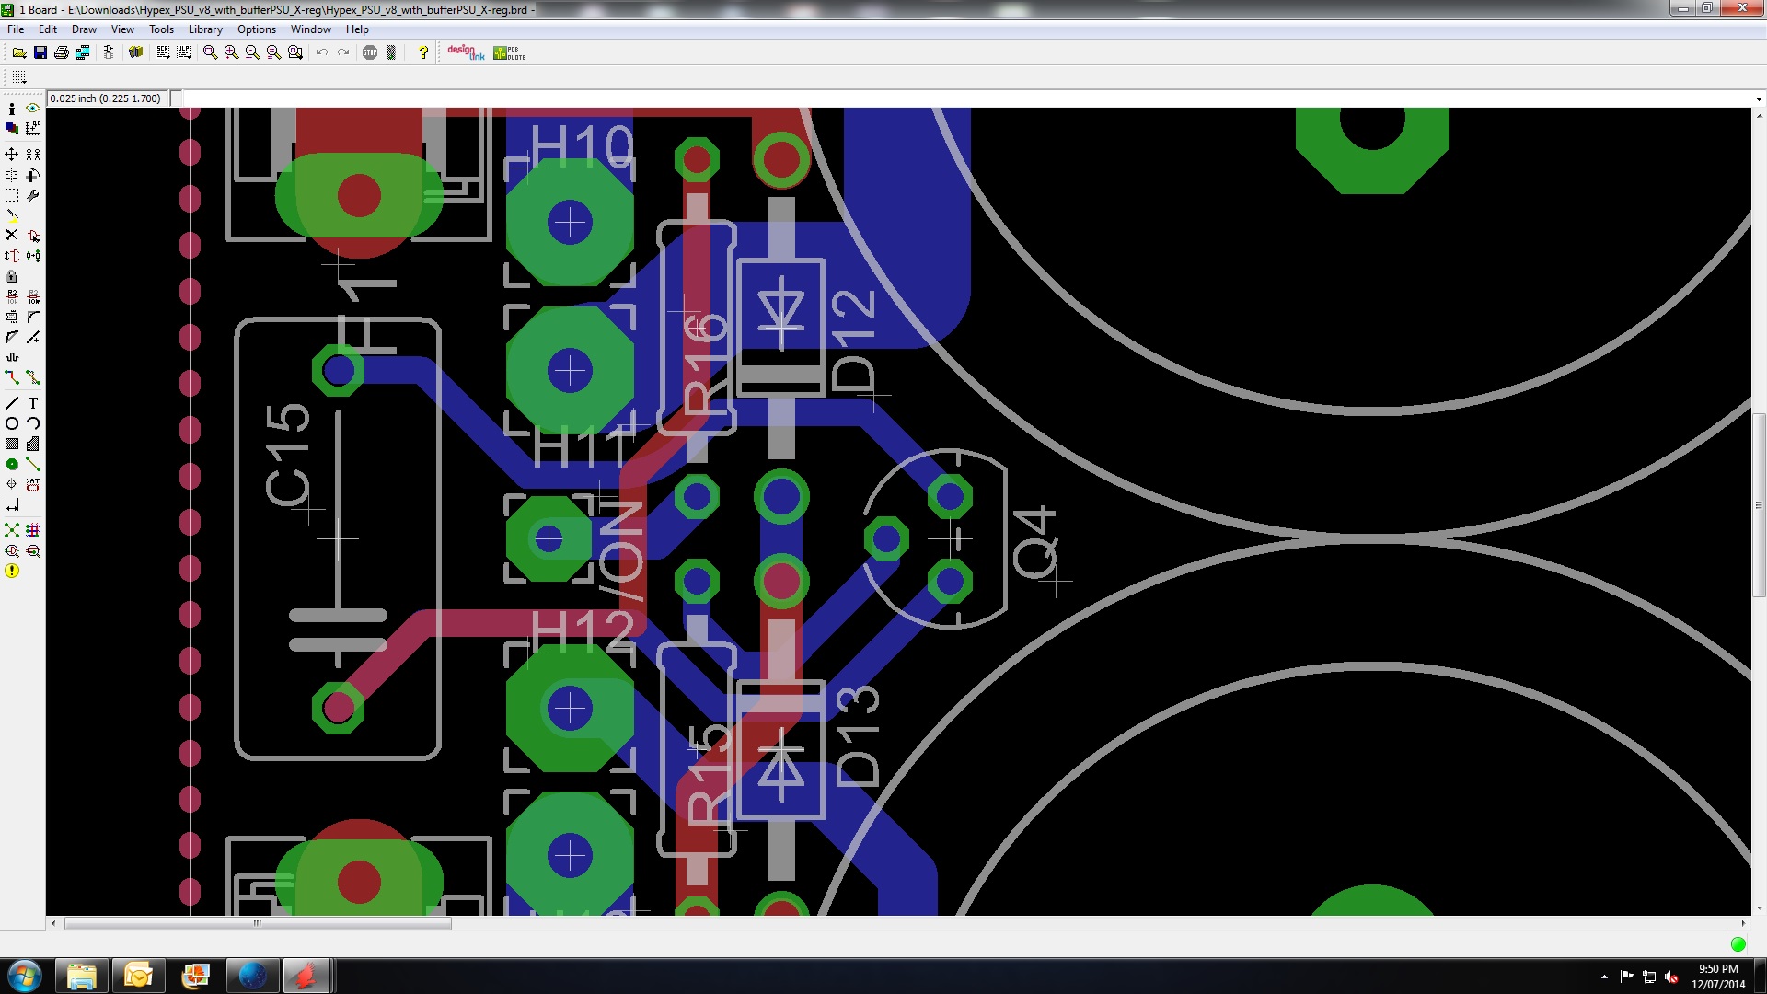The height and width of the screenshot is (994, 1767).
Task: Select the Rectangle tool
Action: 12,444
